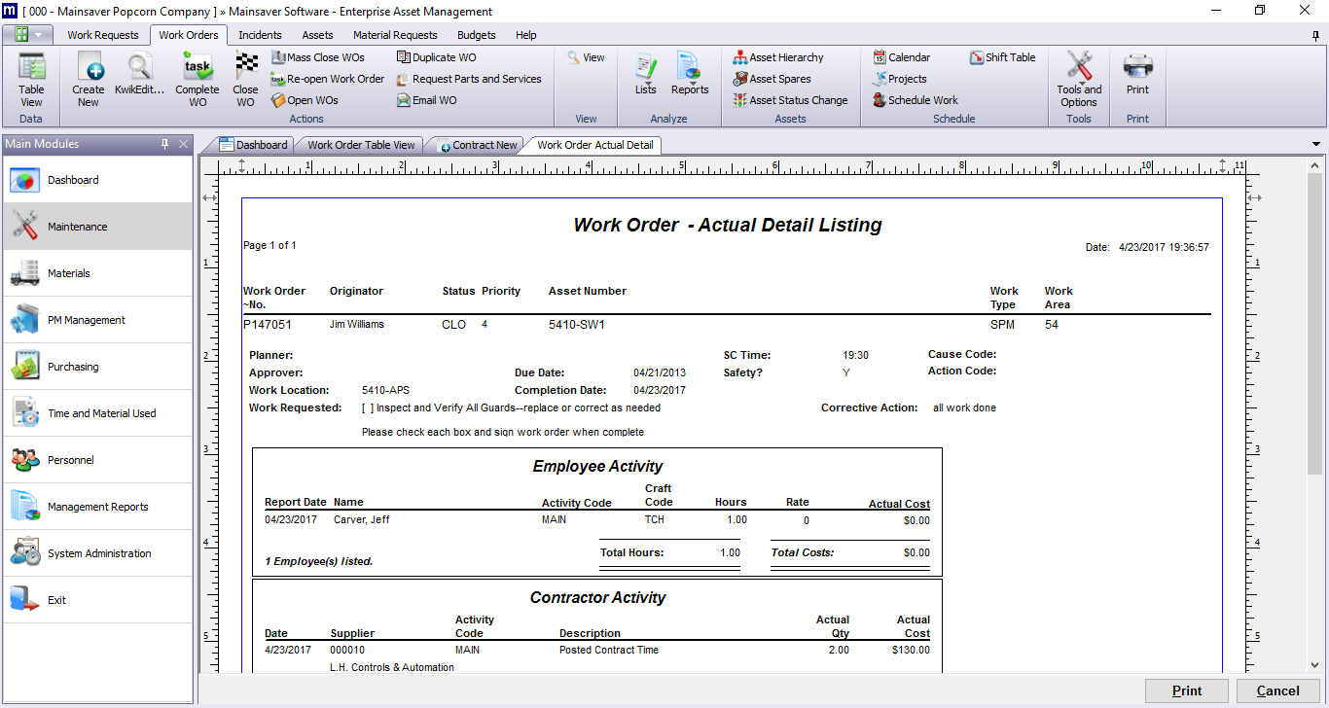1329x708 pixels.
Task: Open the application menu dropdown button
Action: (x=27, y=35)
